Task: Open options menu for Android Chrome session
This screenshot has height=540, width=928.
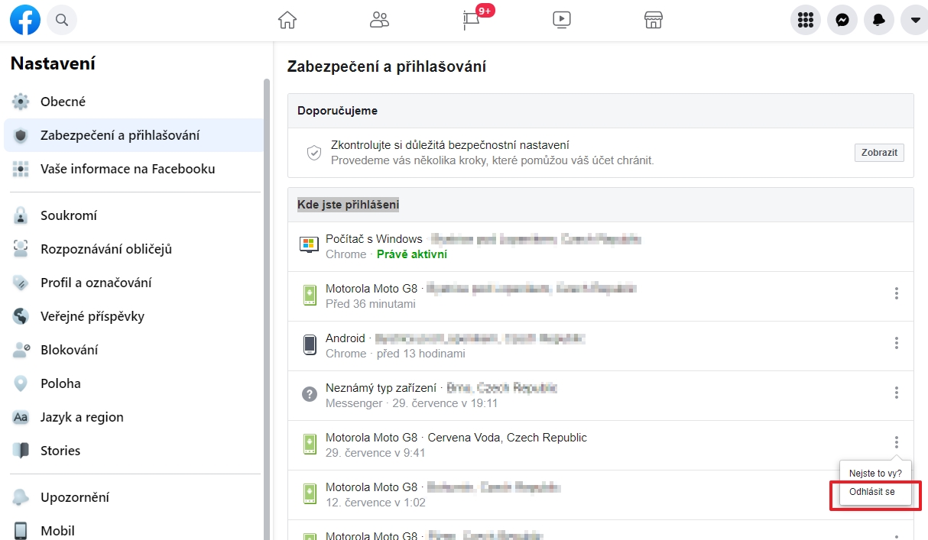Action: tap(896, 344)
